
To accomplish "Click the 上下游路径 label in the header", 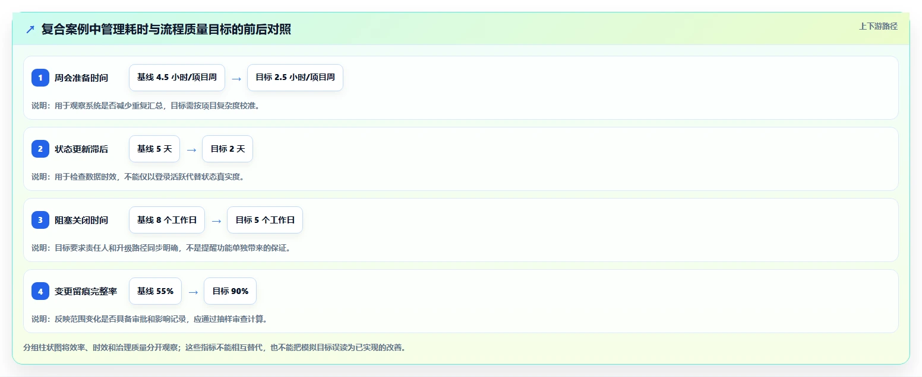I will tap(878, 26).
